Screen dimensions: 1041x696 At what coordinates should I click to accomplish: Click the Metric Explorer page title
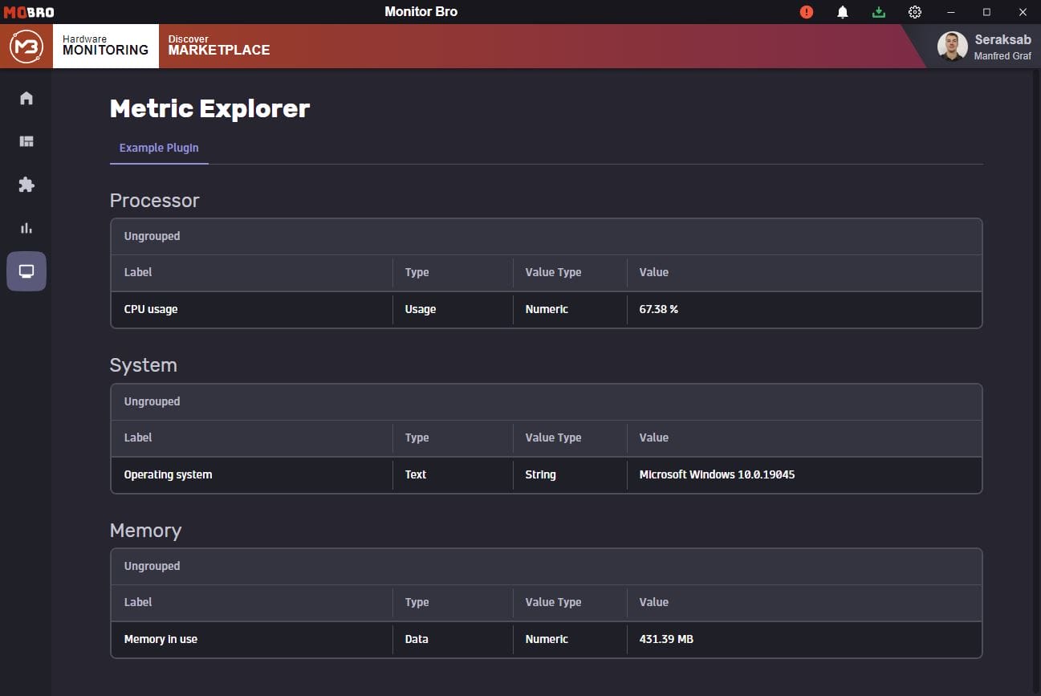click(x=209, y=108)
